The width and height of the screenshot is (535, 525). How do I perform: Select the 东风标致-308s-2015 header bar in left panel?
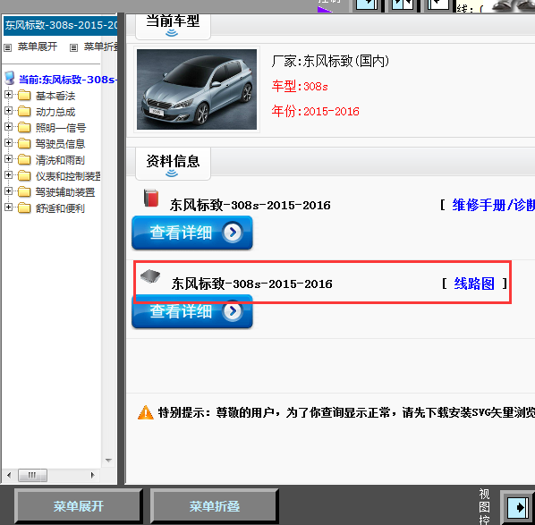pos(61,25)
